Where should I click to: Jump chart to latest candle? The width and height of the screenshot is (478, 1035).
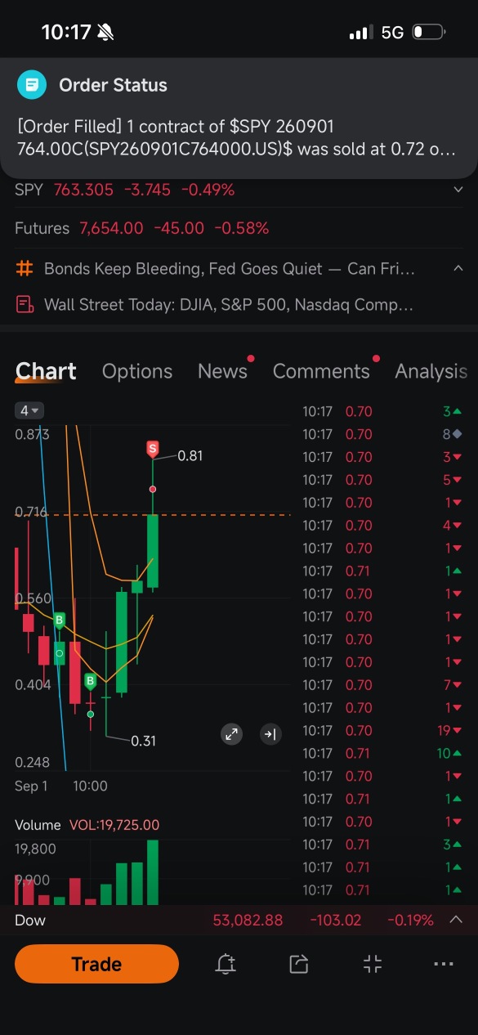[270, 734]
